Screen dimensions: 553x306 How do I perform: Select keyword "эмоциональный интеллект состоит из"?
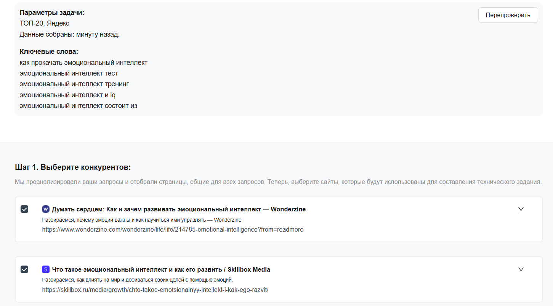78,106
